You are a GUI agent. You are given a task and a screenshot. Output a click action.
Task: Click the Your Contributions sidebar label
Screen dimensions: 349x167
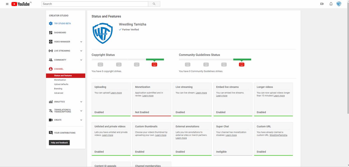[x=65, y=133]
